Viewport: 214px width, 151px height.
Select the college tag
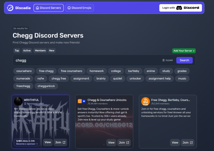116,71
